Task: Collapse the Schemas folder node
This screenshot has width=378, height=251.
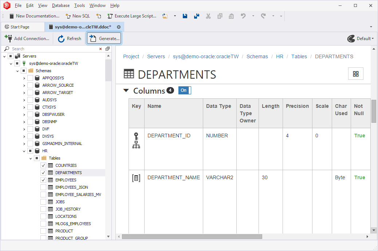Action: pos(17,71)
